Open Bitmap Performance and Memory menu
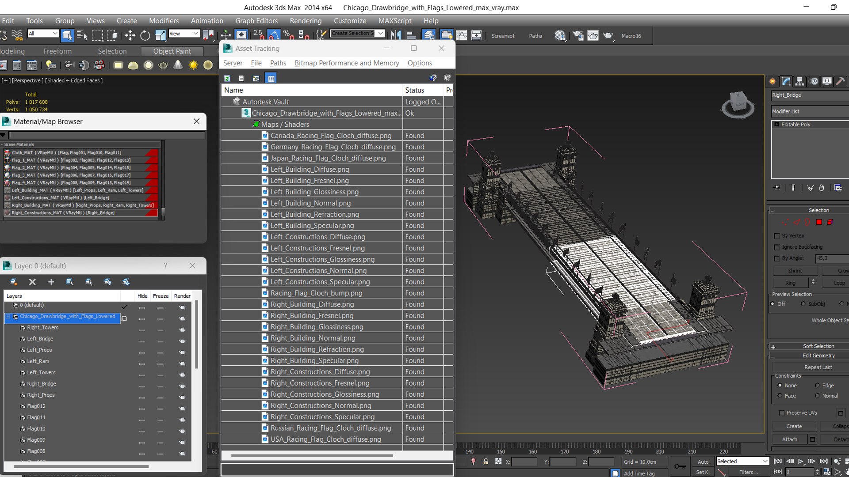Screen dimensions: 849x477 (x=346, y=63)
